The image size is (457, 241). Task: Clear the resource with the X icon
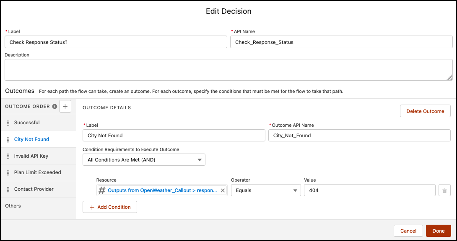pos(223,190)
